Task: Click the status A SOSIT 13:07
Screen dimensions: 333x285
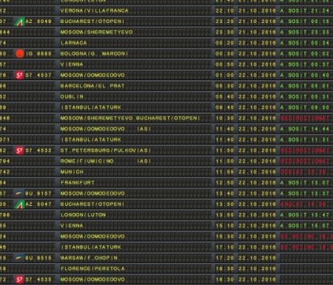Action: pos(304,183)
